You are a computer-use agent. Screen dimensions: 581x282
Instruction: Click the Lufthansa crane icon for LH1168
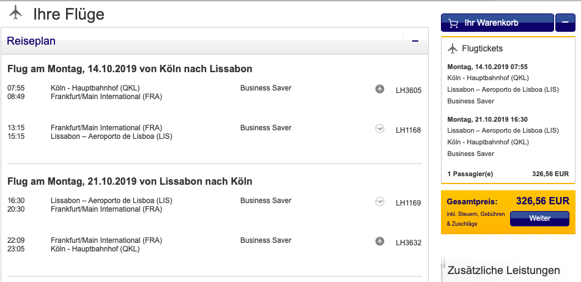[380, 129]
